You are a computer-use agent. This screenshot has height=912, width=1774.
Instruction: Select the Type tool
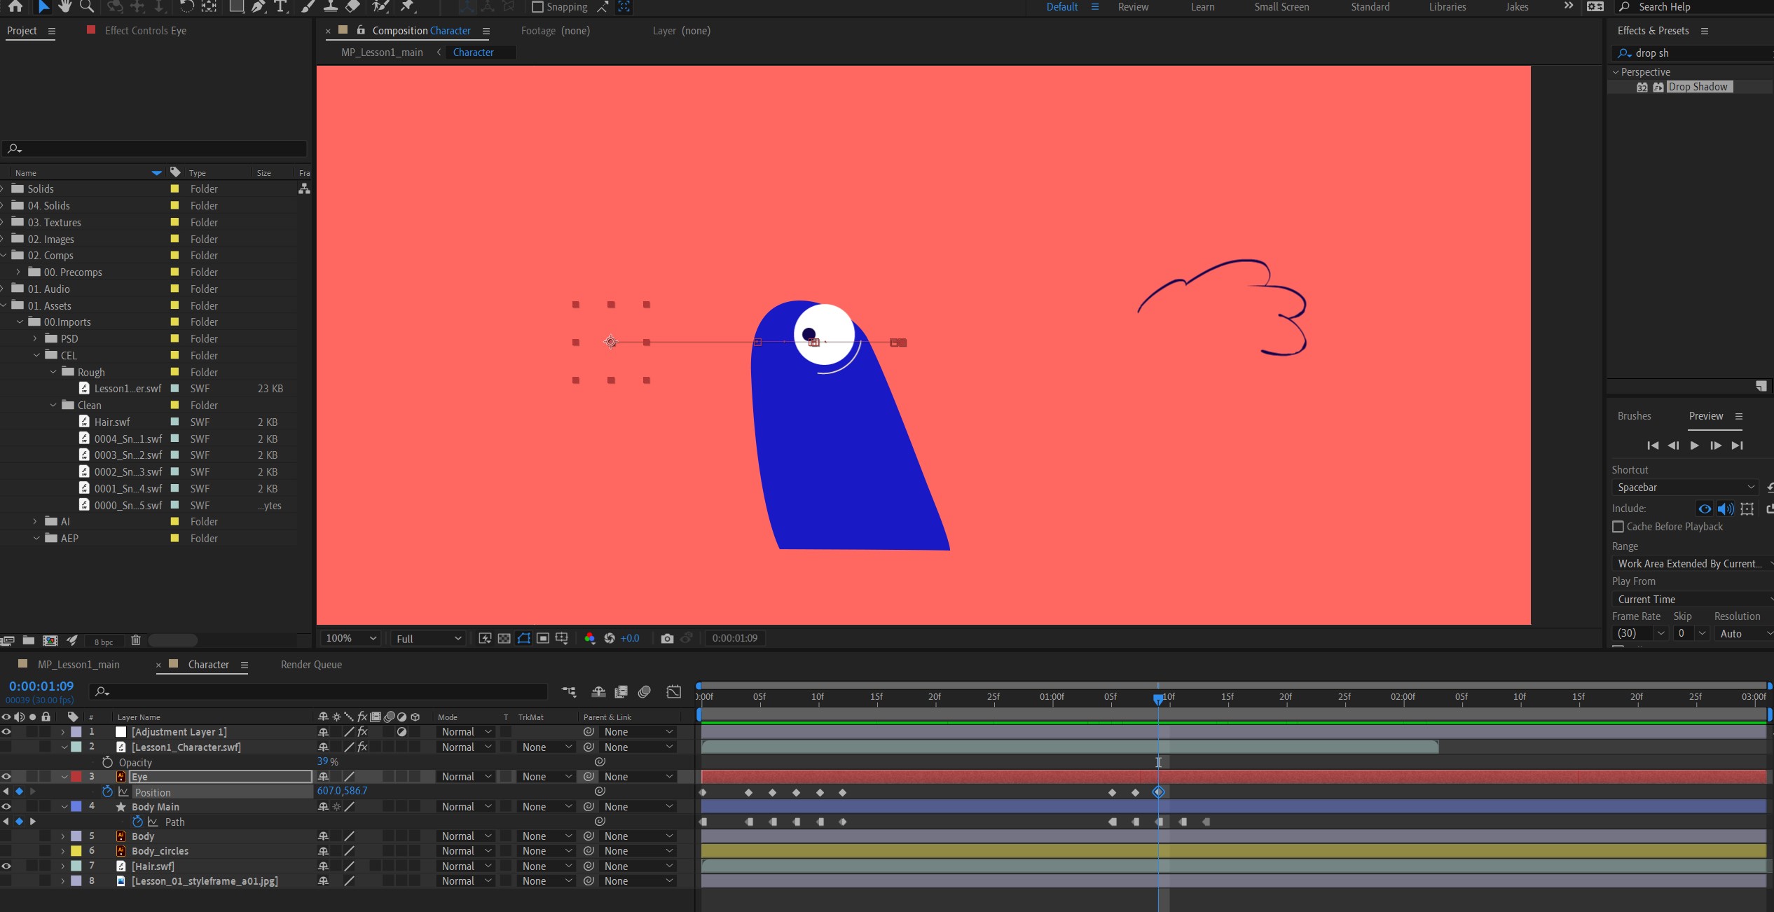coord(280,7)
